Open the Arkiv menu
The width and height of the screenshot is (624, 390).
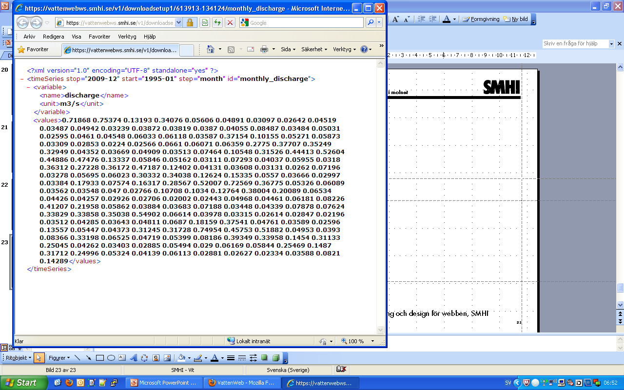(x=29, y=37)
